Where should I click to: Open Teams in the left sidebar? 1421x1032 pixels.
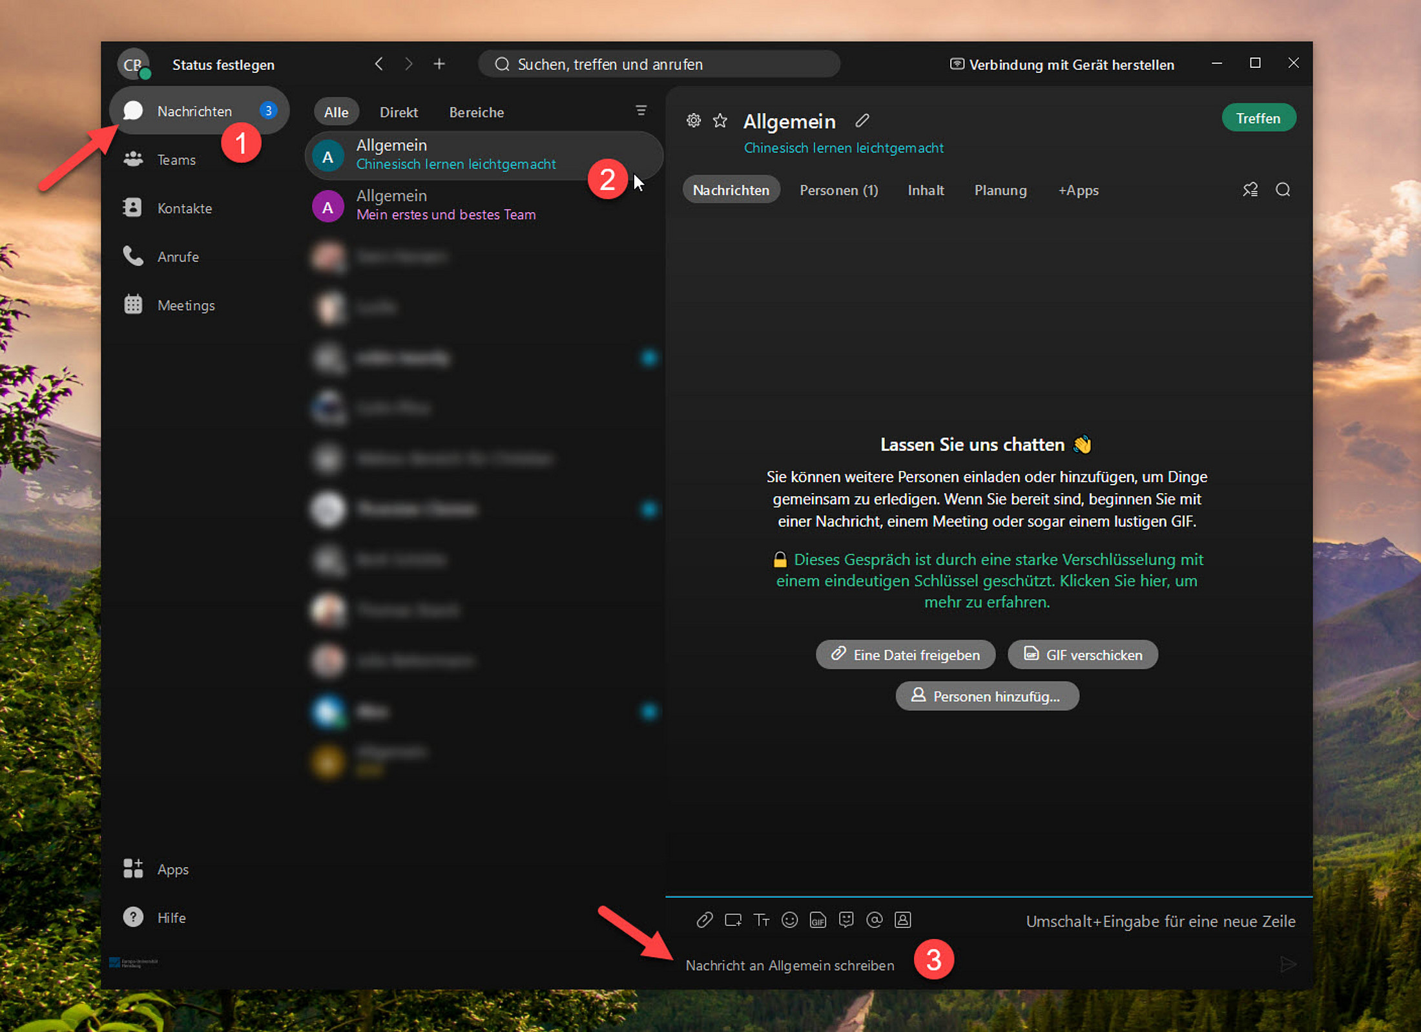pos(176,160)
